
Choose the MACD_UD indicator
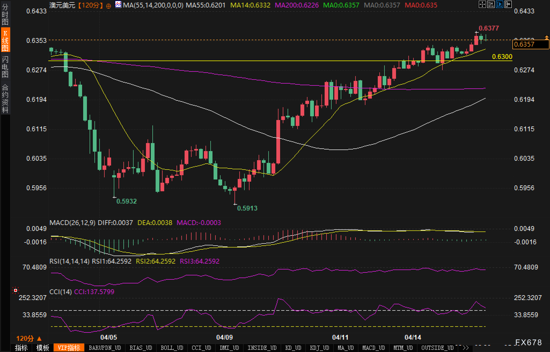373,348
